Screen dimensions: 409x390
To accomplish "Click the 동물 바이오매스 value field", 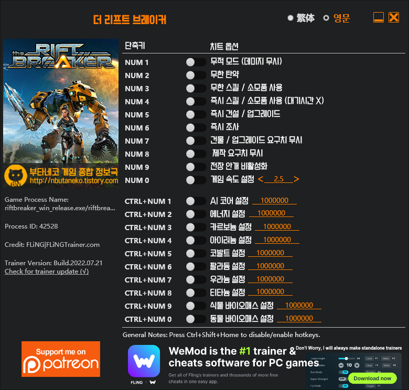I will click(x=299, y=318).
